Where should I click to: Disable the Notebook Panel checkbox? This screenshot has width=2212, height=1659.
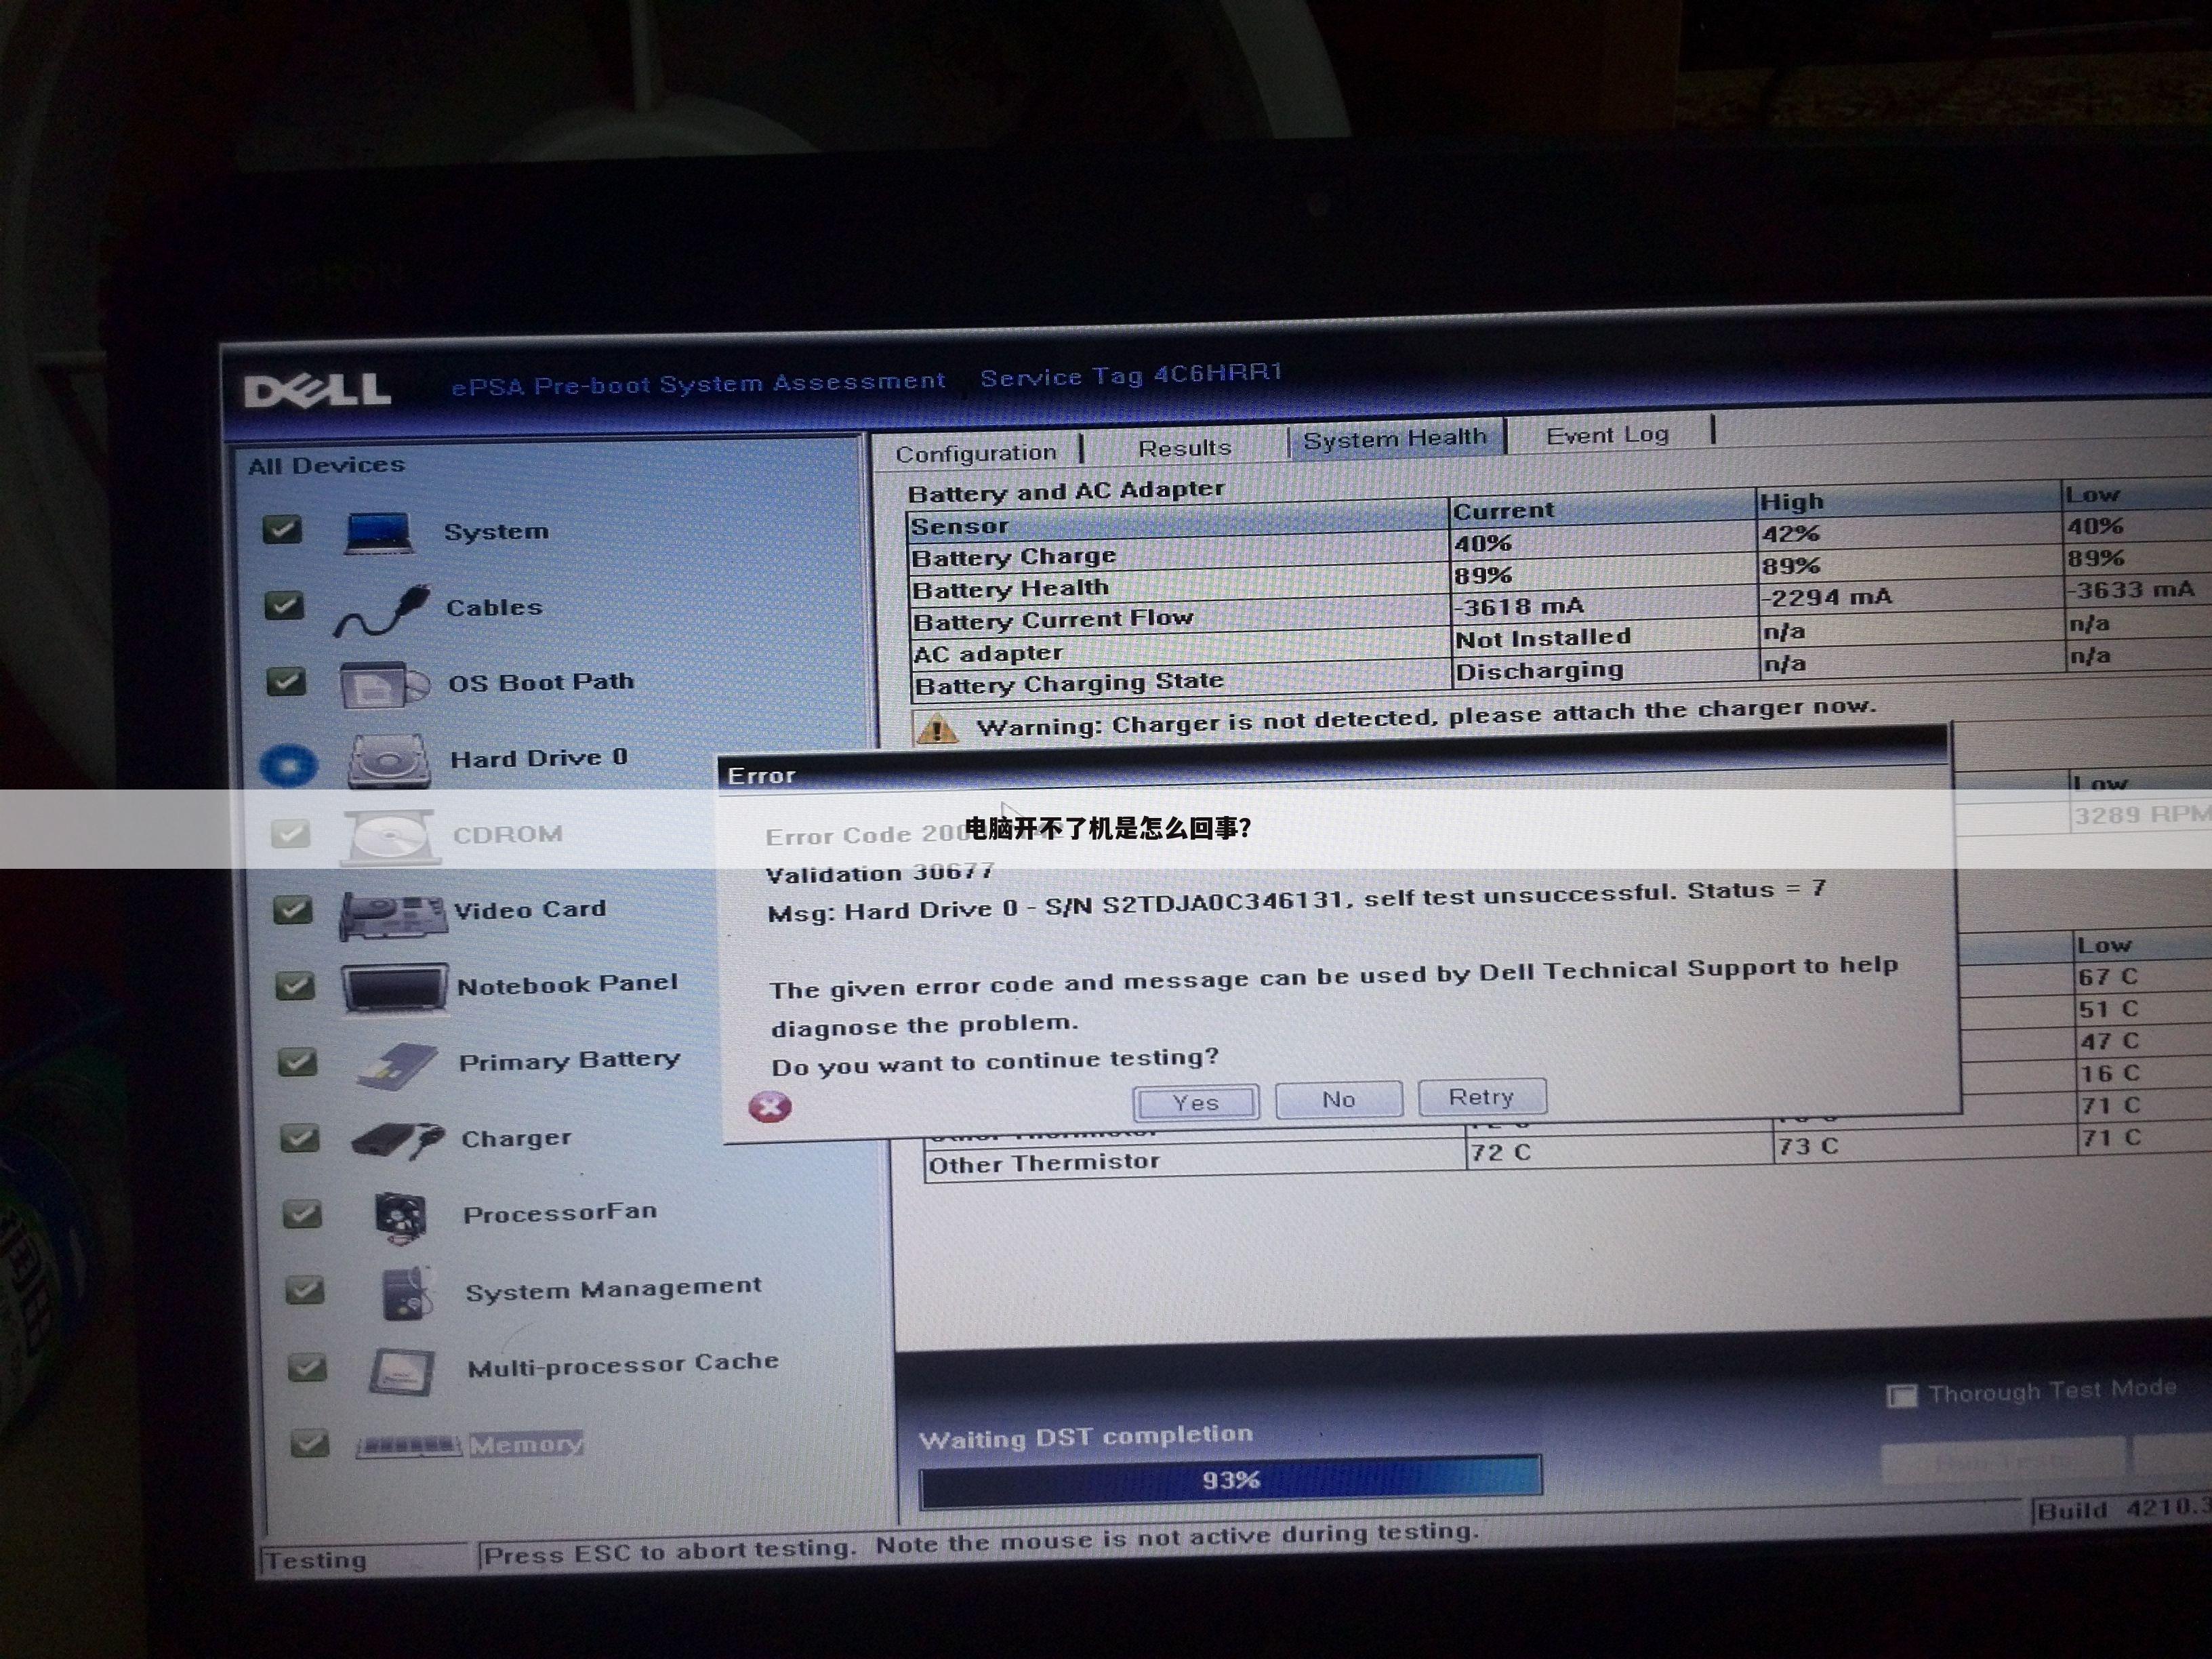point(295,986)
